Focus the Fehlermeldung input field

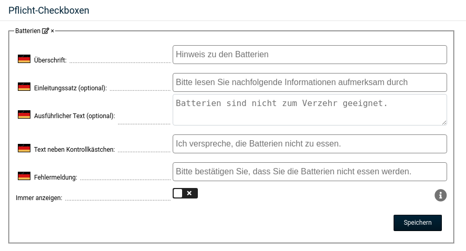310,172
